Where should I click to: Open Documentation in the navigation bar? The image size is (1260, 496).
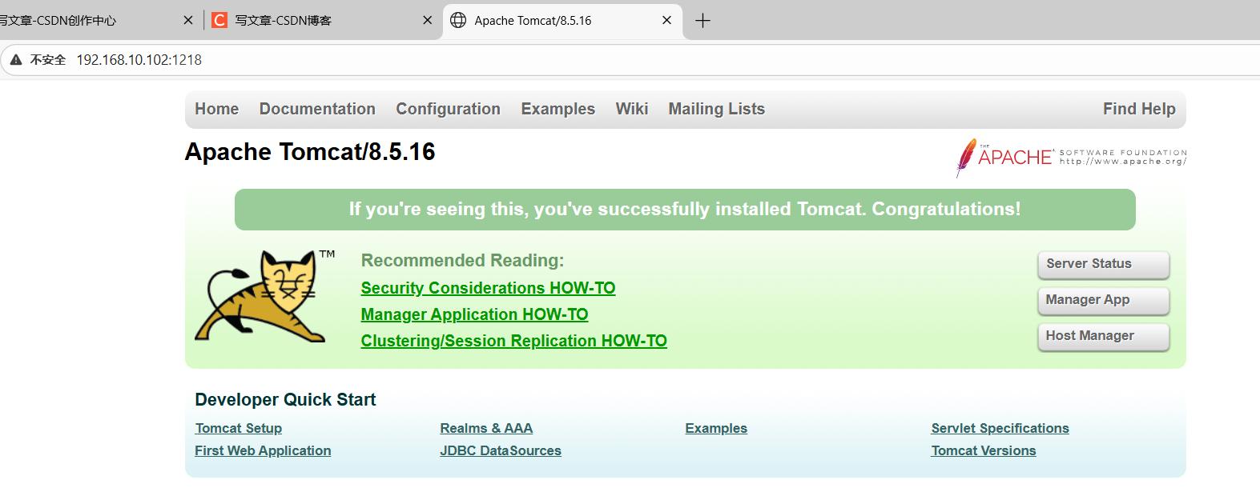click(x=317, y=109)
